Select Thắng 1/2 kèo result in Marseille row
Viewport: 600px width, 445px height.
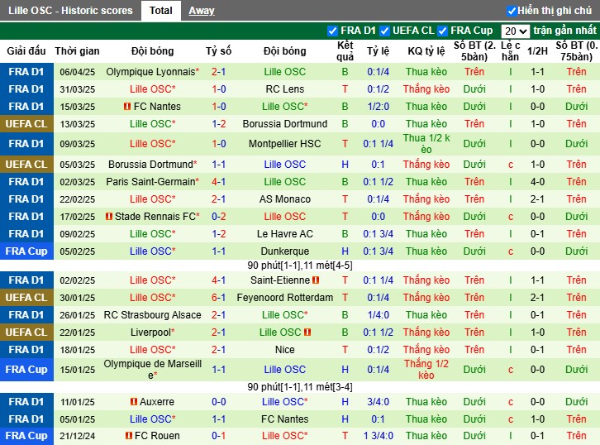coord(426,369)
